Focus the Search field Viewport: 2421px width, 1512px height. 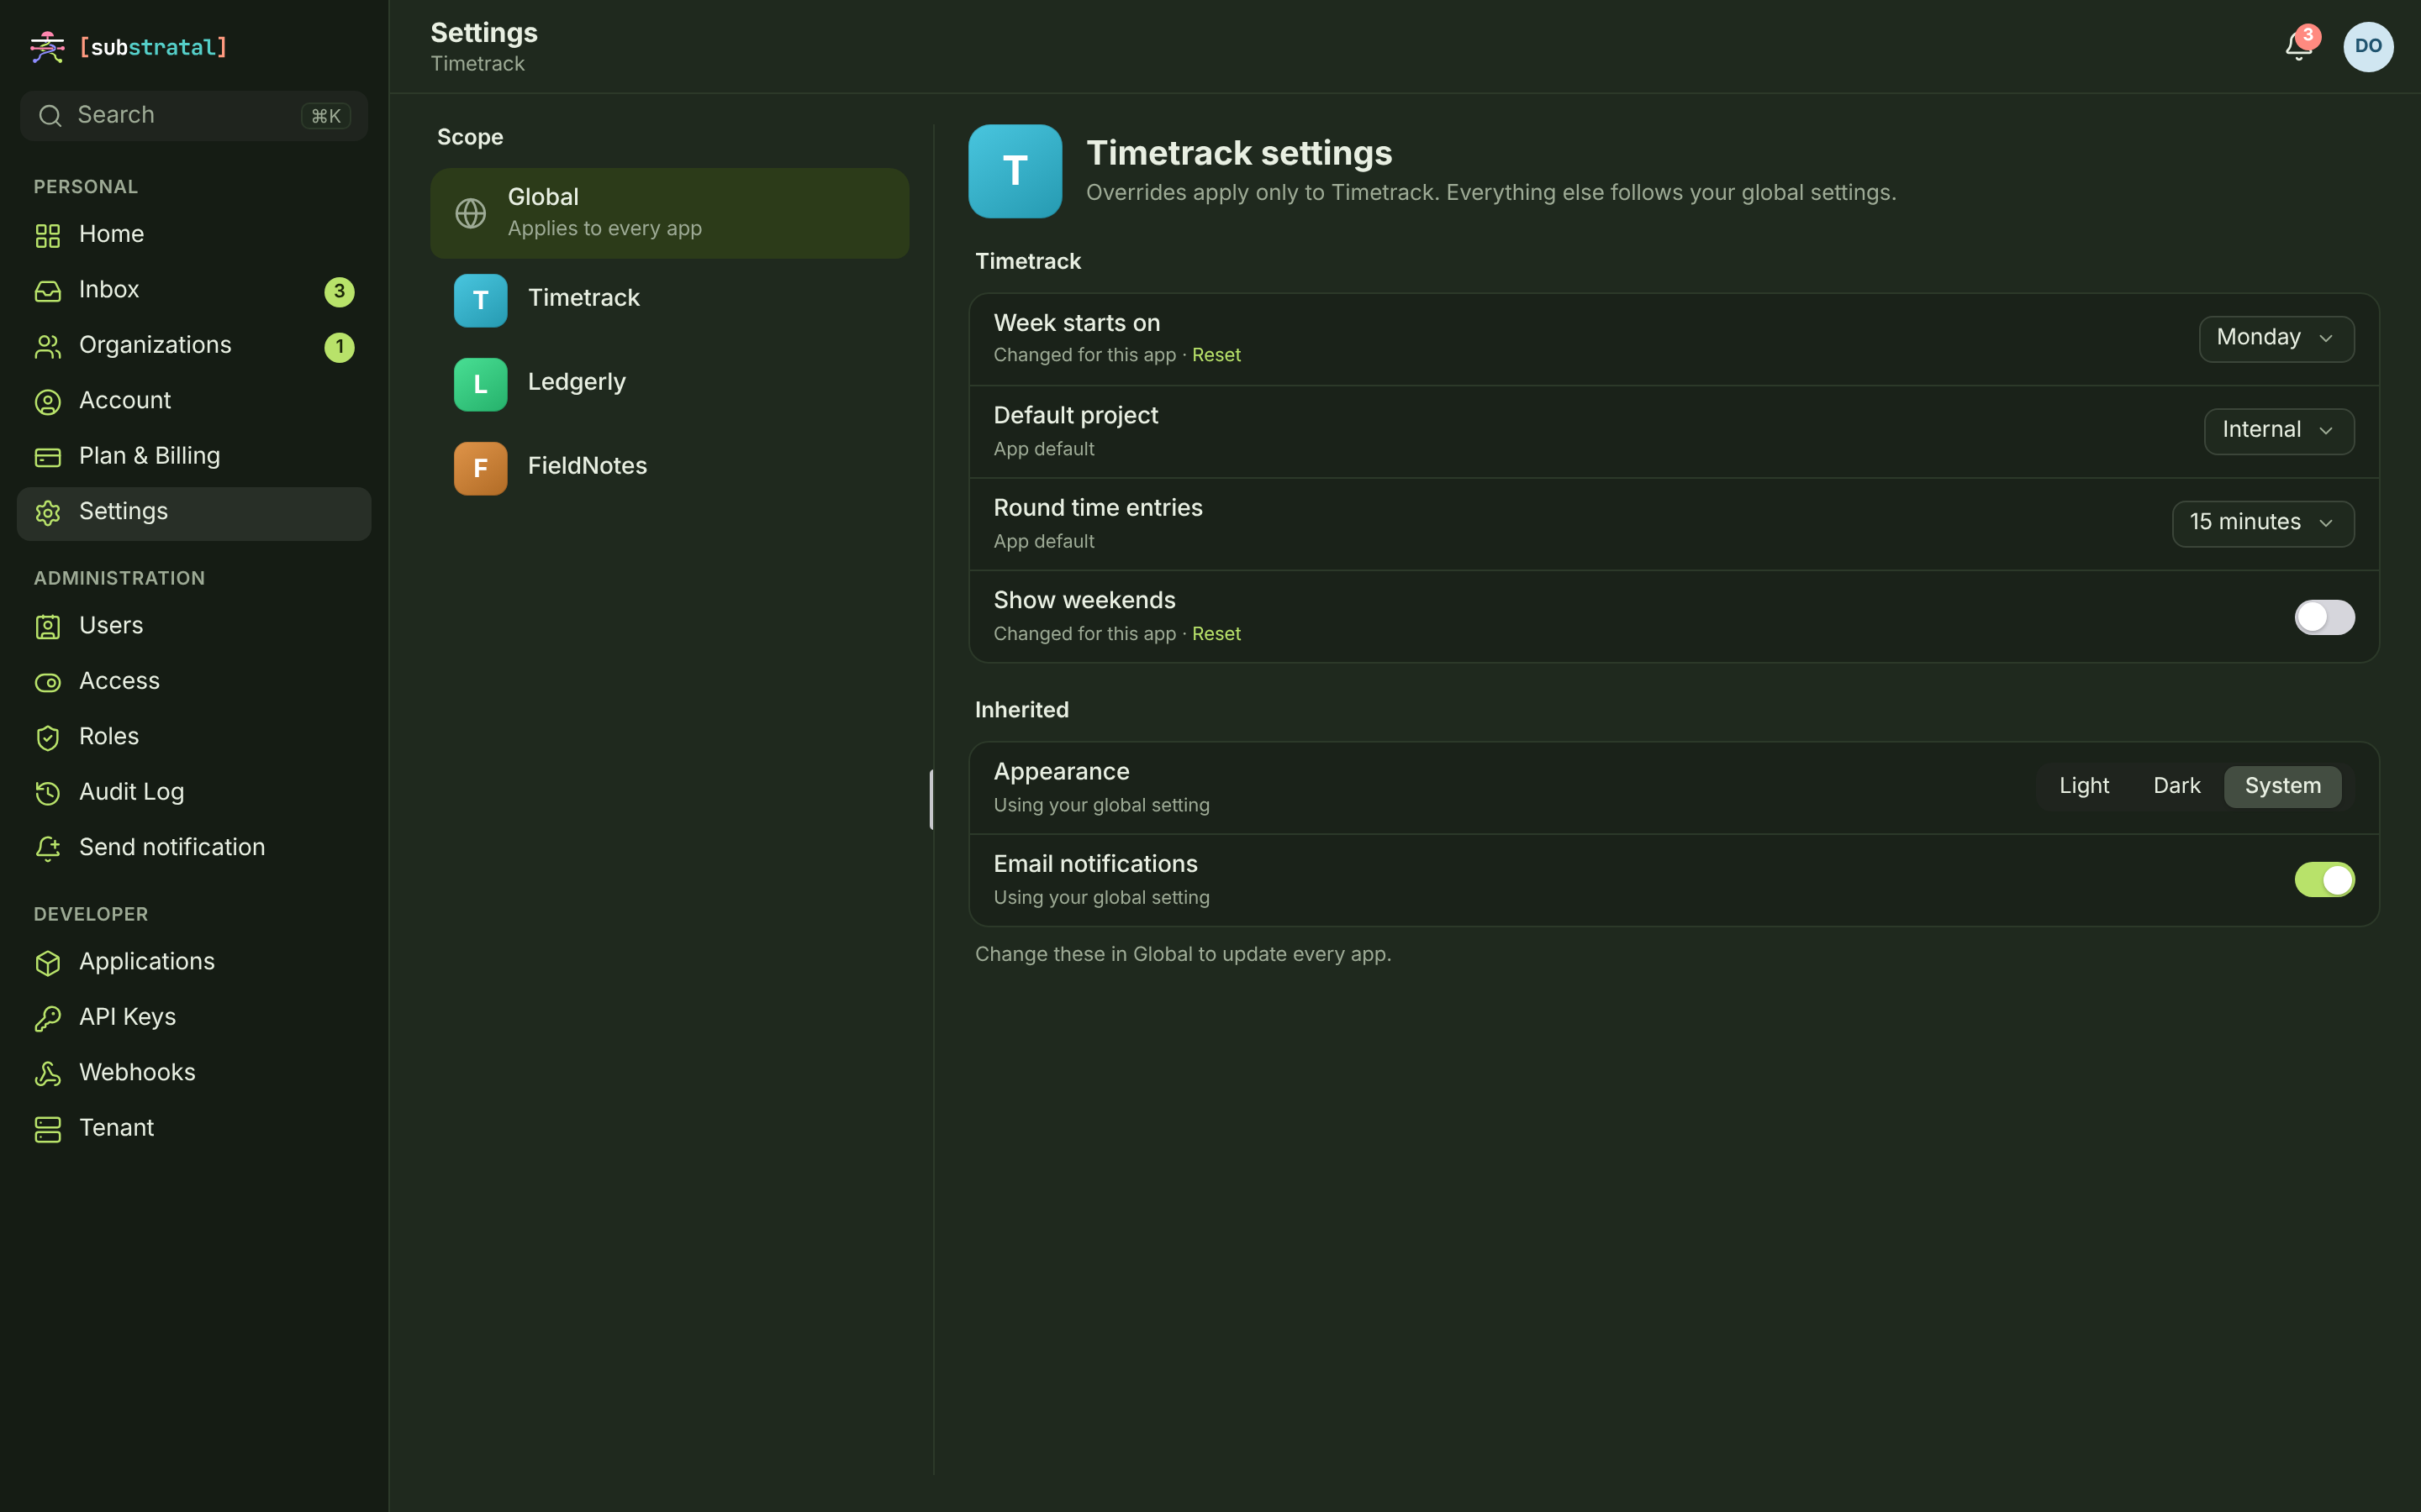194,116
